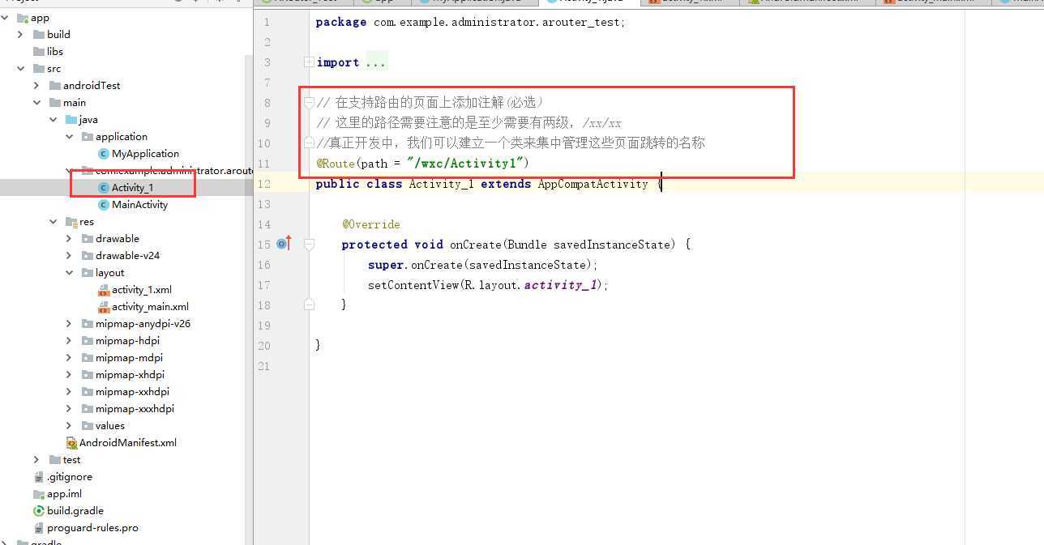The image size is (1044, 545).
Task: Click the activity_1.xml layout file icon
Action: tap(103, 290)
